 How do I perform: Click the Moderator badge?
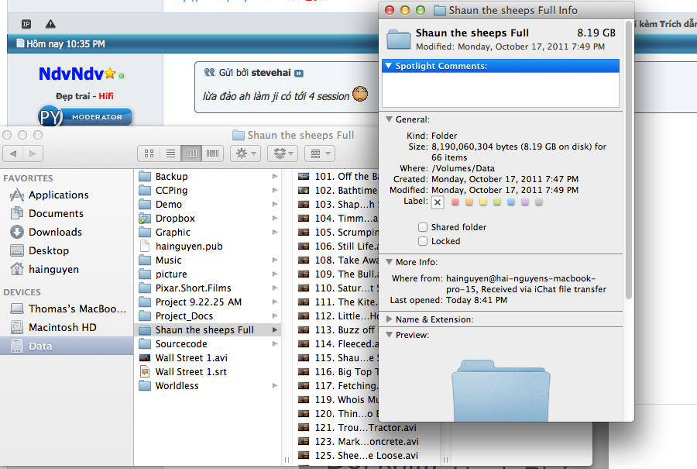[85, 116]
